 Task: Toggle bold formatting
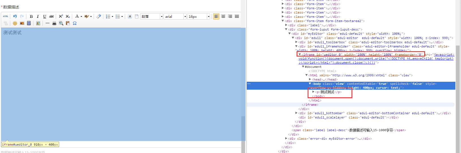pos(31,16)
